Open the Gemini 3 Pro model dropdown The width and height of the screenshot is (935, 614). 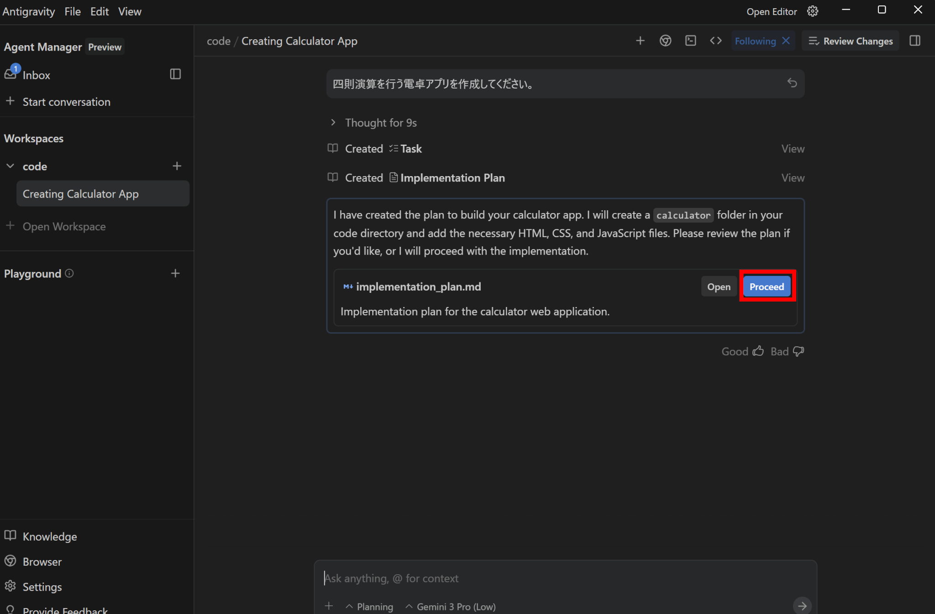click(x=451, y=606)
